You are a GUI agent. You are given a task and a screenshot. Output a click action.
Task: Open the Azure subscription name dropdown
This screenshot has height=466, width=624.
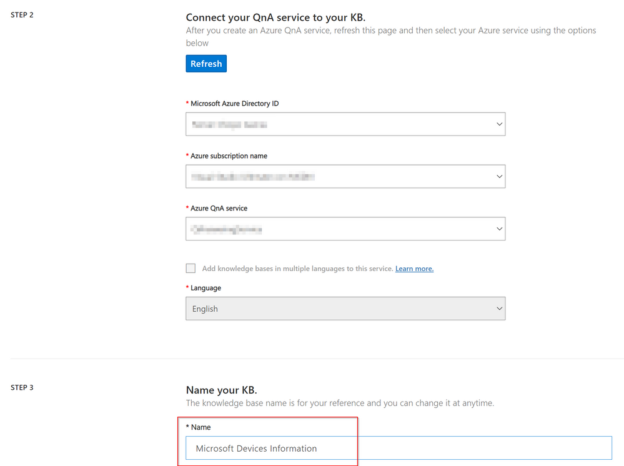pyautogui.click(x=345, y=177)
